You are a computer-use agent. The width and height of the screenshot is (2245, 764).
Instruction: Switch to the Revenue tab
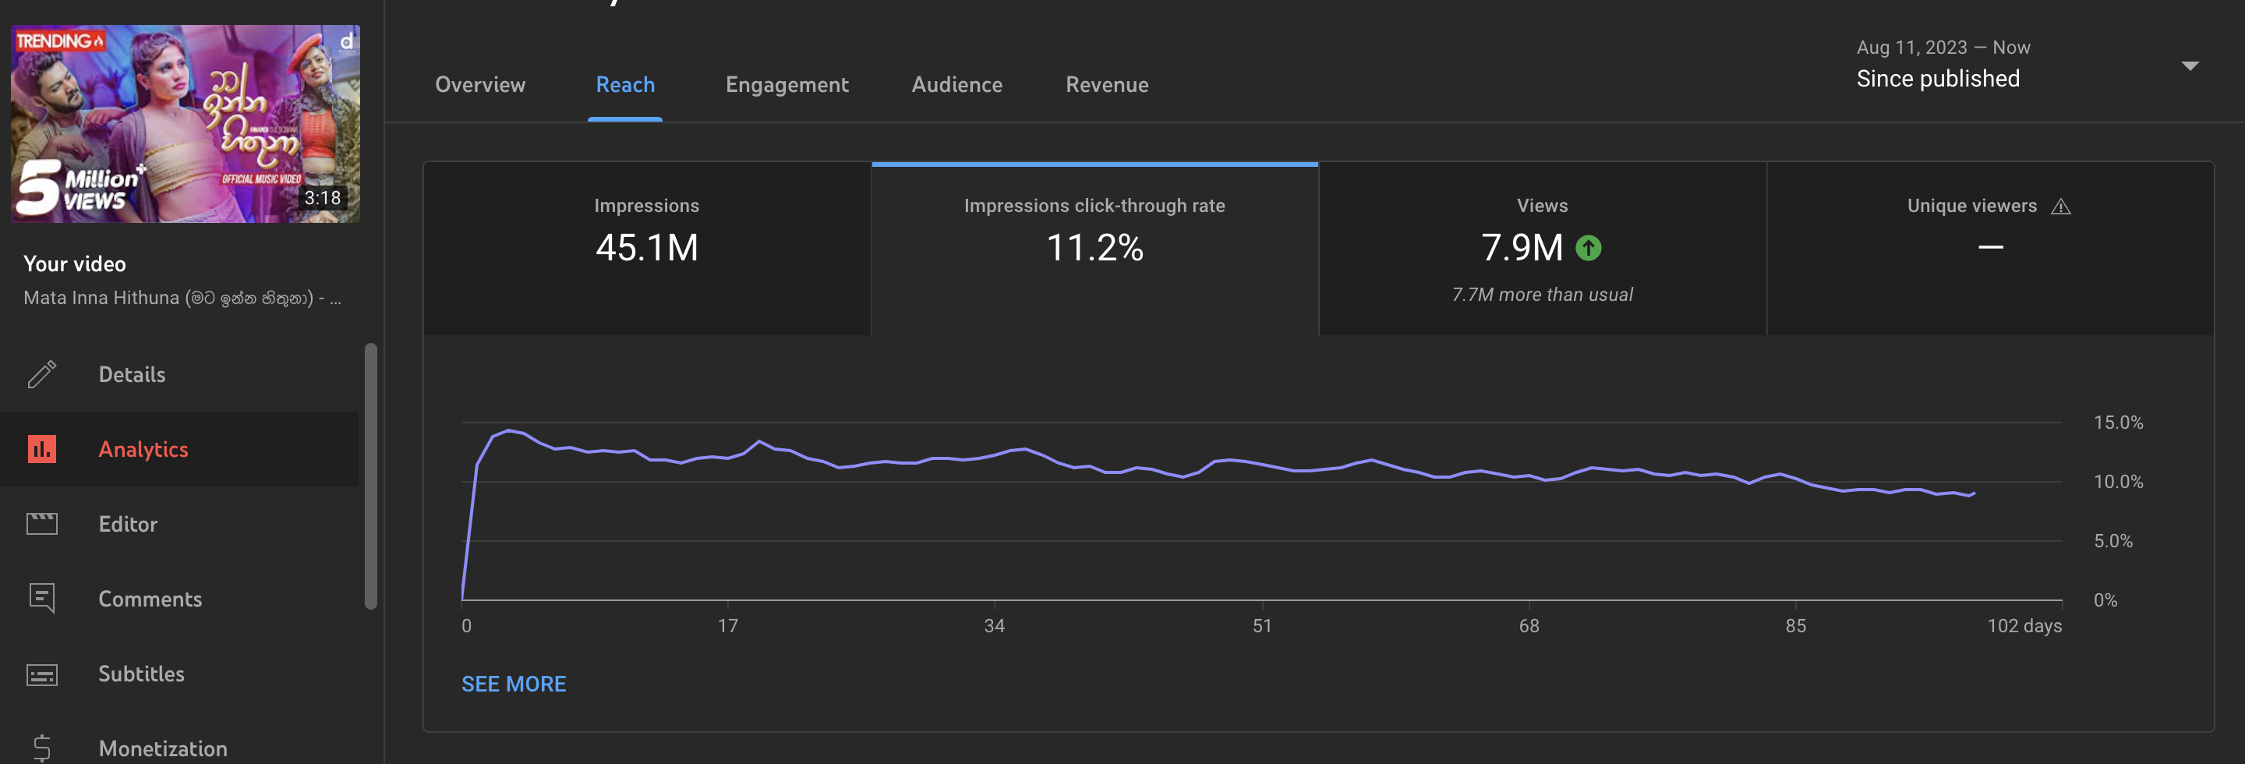(1107, 84)
